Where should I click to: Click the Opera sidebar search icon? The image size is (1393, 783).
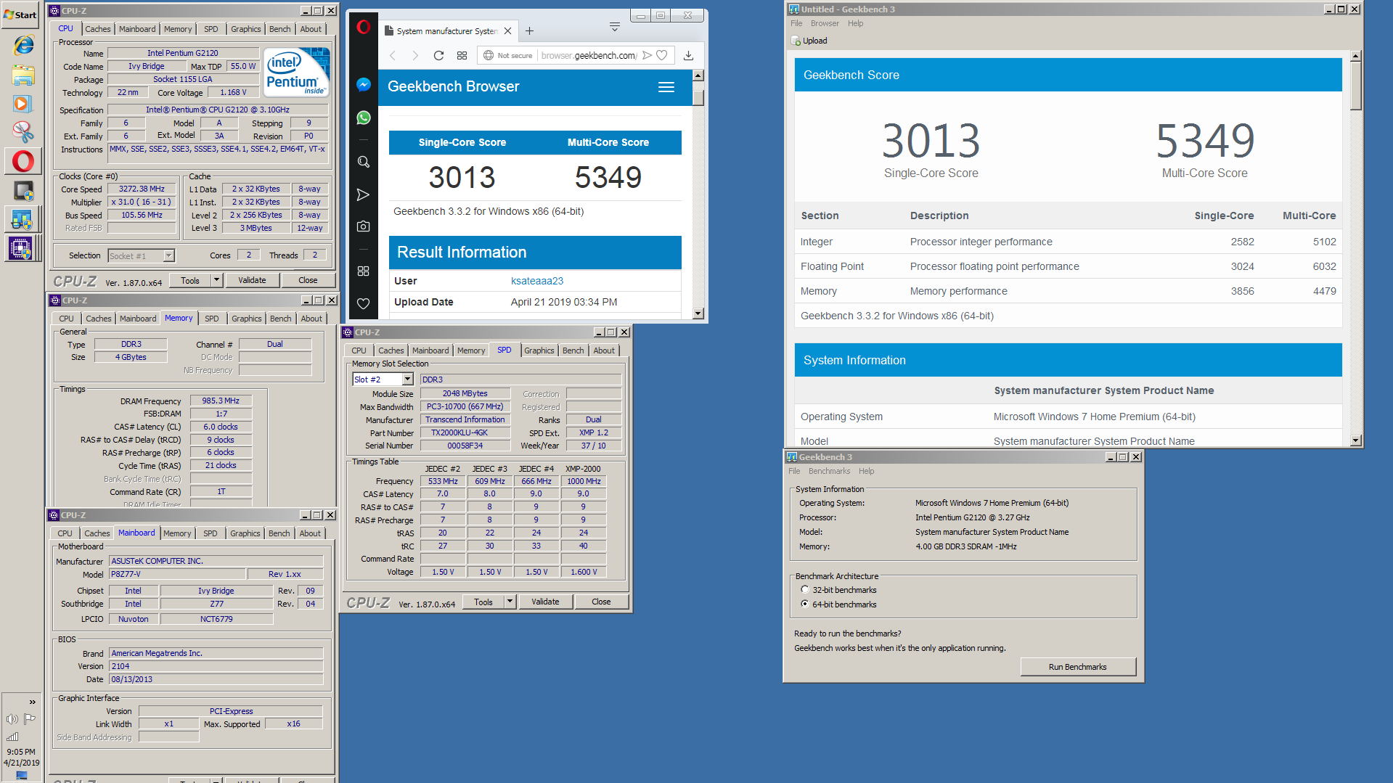click(364, 162)
